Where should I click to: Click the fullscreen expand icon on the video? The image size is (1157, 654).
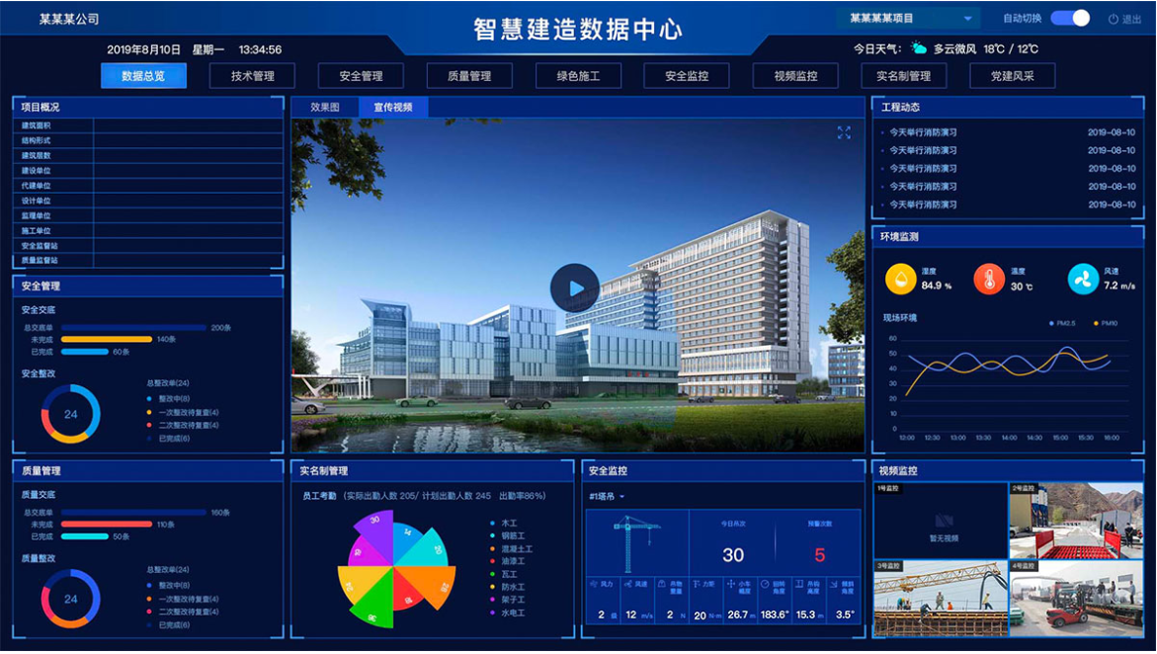click(844, 132)
